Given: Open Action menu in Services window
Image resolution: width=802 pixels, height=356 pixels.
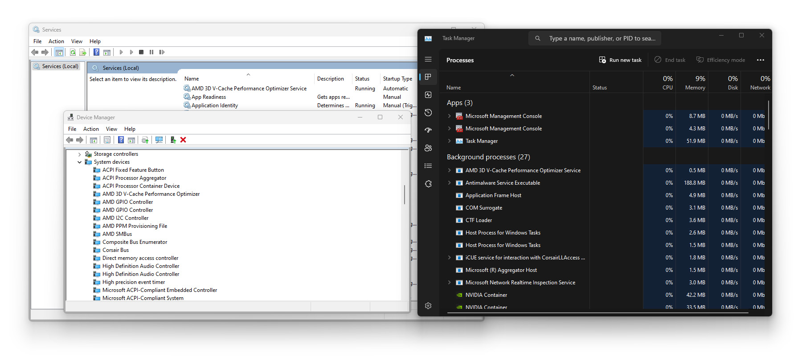Looking at the screenshot, I should 56,41.
